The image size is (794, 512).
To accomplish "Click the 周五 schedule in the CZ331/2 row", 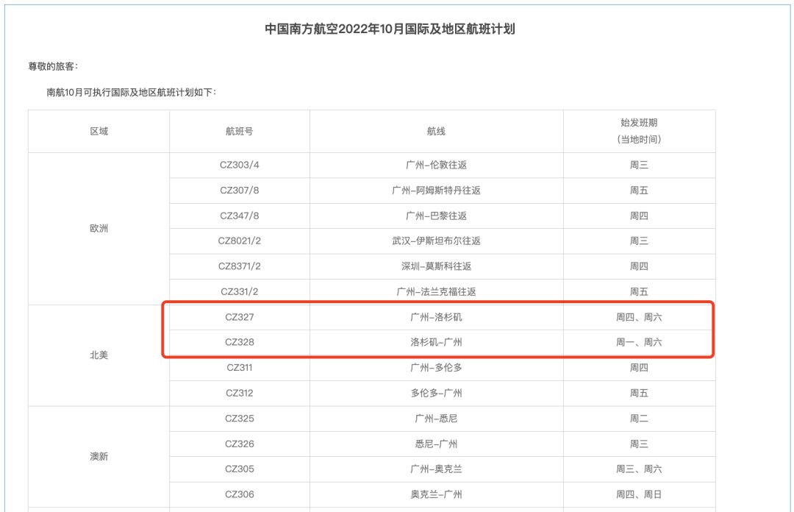I will point(639,291).
